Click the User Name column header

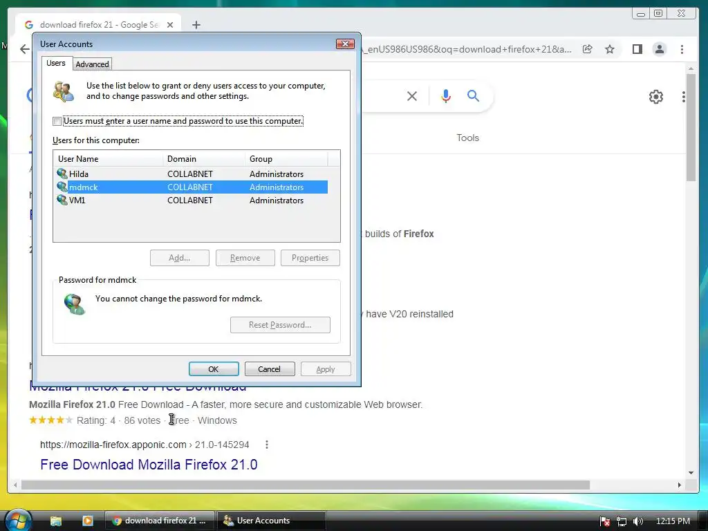[x=109, y=159]
